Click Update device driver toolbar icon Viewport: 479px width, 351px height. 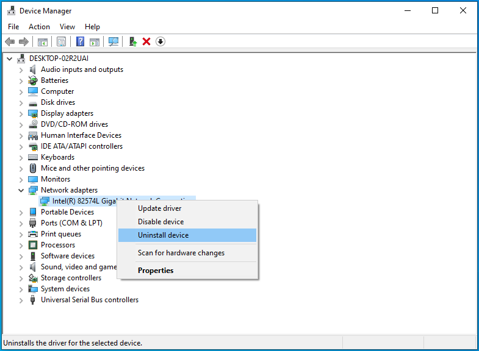pyautogui.click(x=132, y=41)
